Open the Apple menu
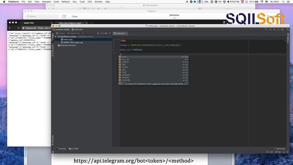This screenshot has width=293, height=165. click(x=4, y=2)
